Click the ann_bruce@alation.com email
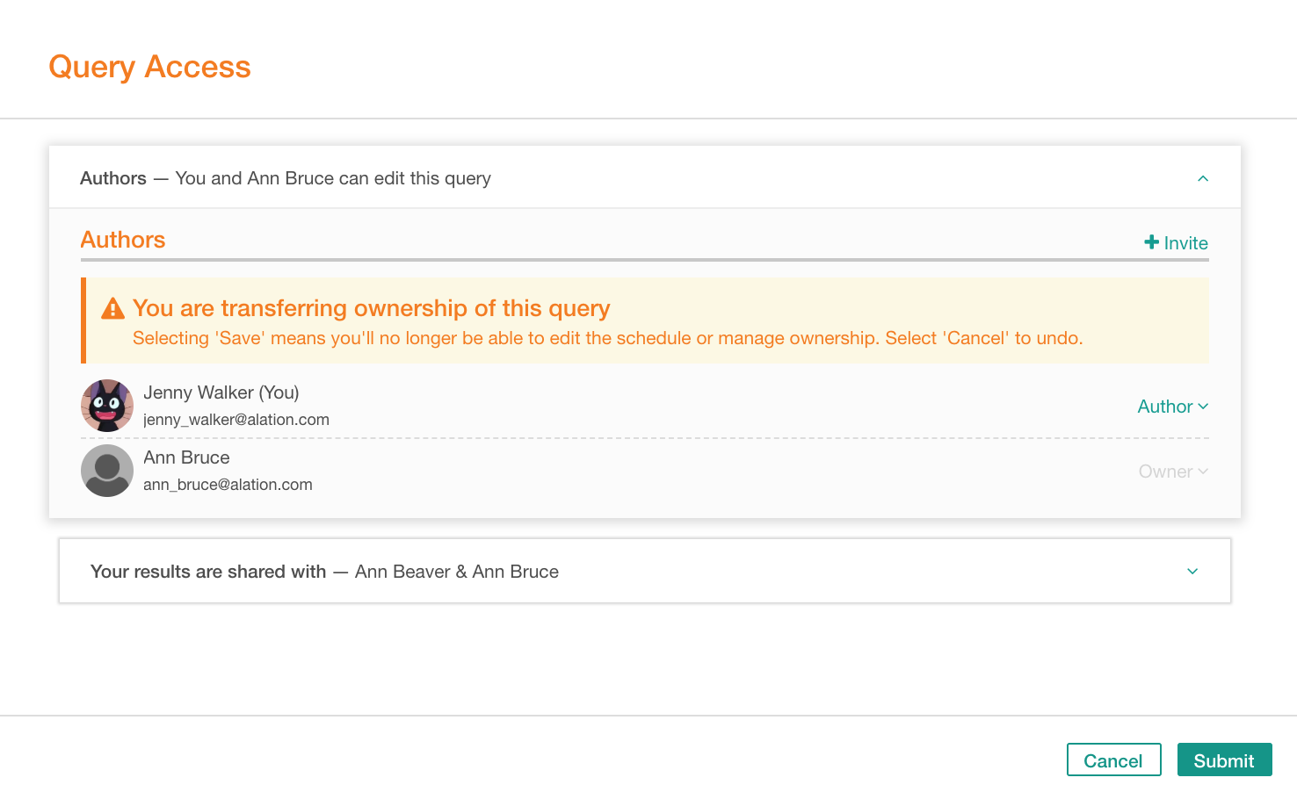1297x792 pixels. click(228, 485)
